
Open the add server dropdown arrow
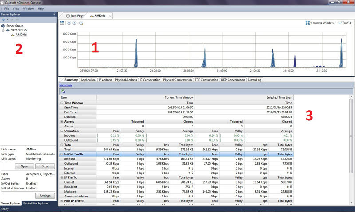coord(8,20)
